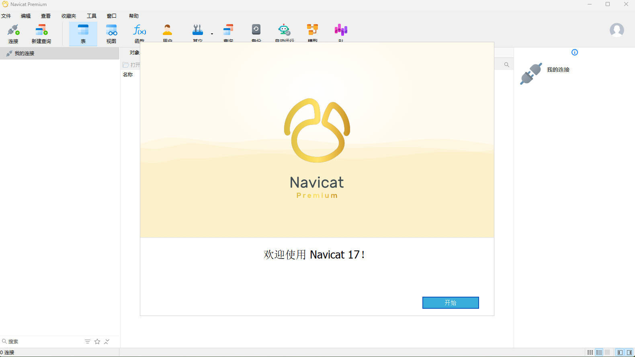The height and width of the screenshot is (357, 635).
Task: Open the 收藏夹 favorites menu
Action: [x=69, y=16]
